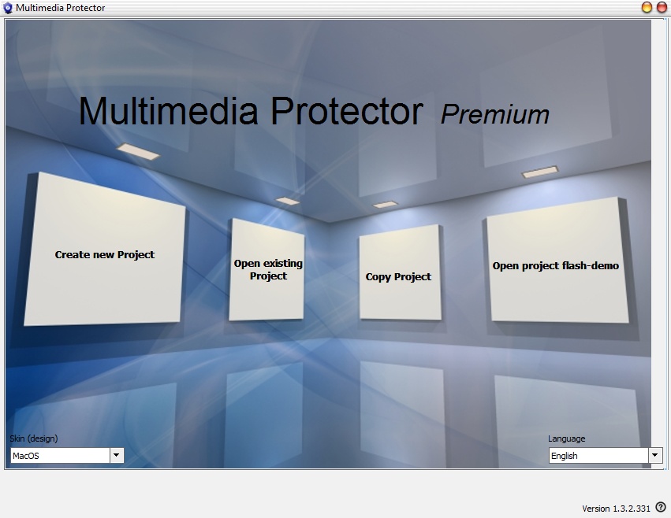
Task: Click the large Multimedia Protector heading
Action: (251, 111)
